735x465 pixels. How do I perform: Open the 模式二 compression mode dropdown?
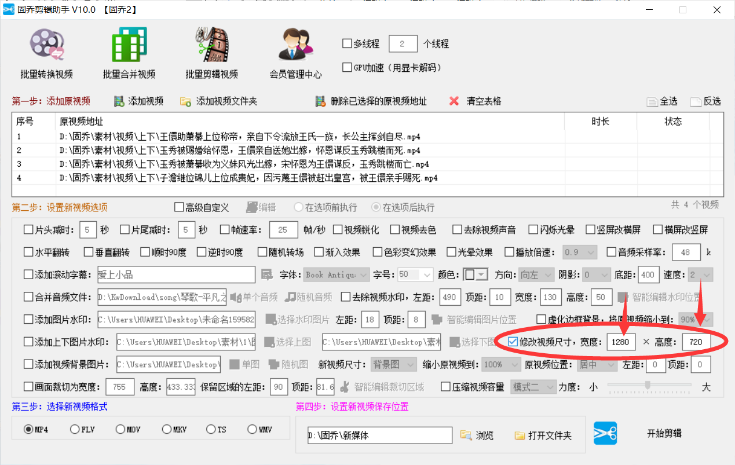[533, 387]
